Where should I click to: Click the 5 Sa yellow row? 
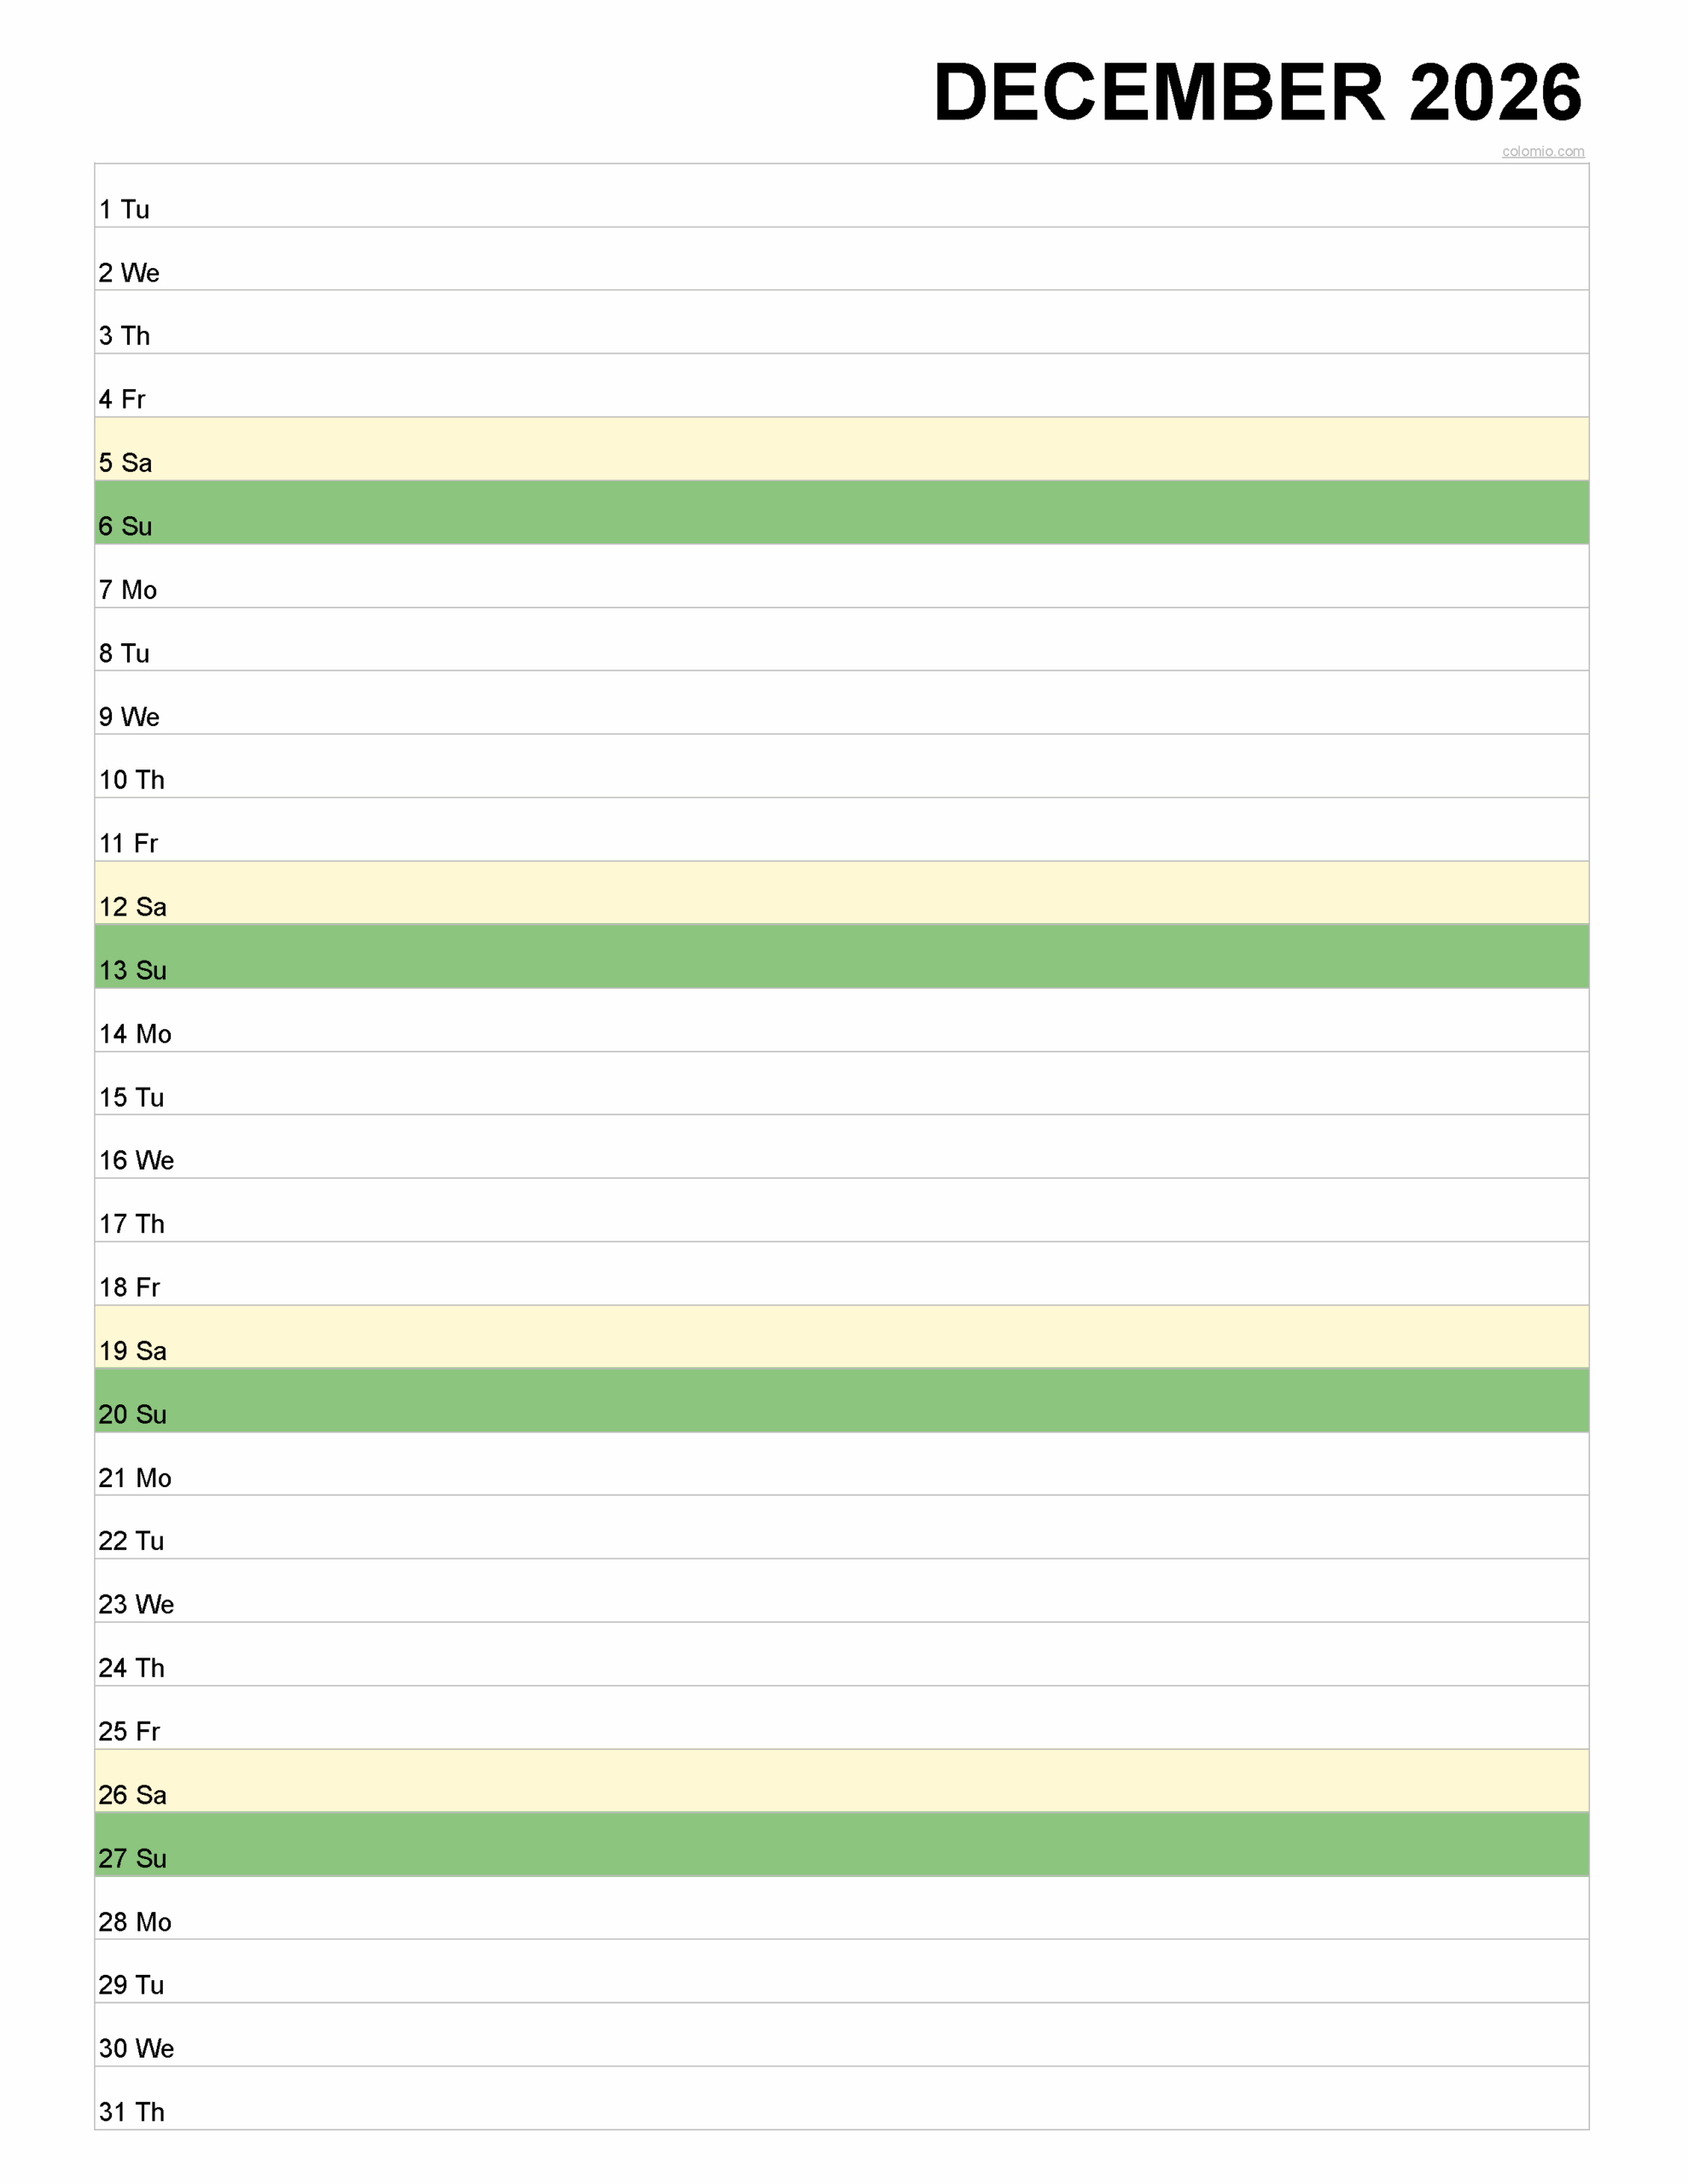[x=841, y=449]
